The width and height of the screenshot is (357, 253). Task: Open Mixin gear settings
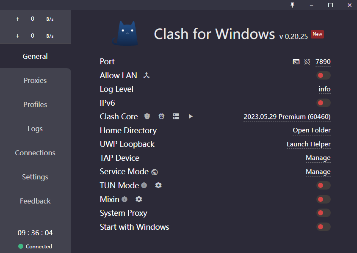click(138, 199)
